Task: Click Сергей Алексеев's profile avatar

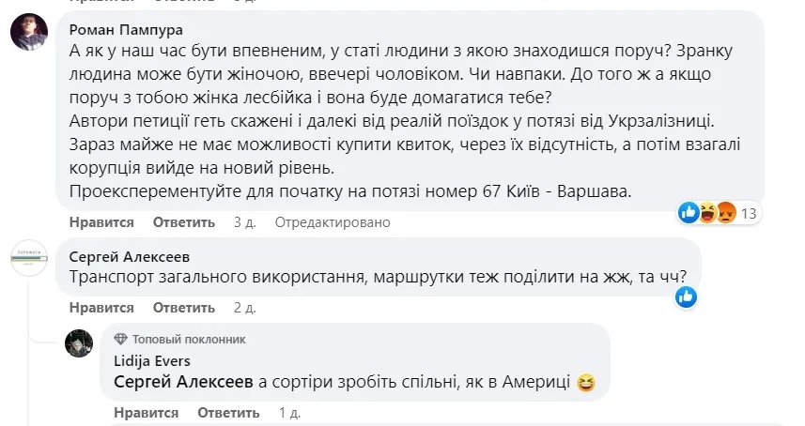Action: tap(29, 258)
